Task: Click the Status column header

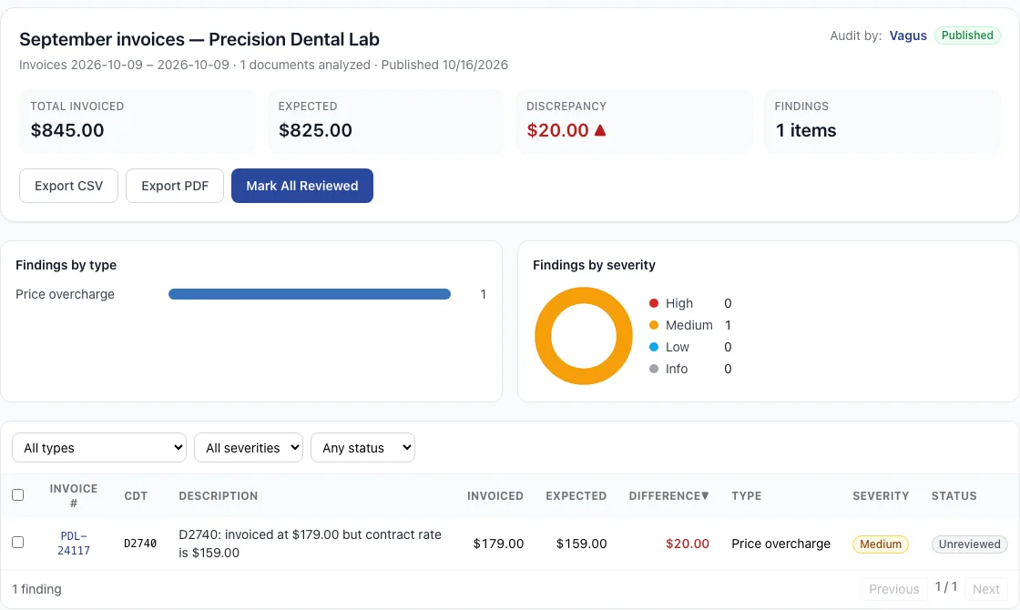Action: 954,496
